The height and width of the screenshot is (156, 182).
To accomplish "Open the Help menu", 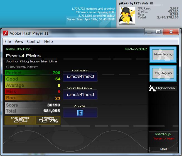I will coord(48,42).
